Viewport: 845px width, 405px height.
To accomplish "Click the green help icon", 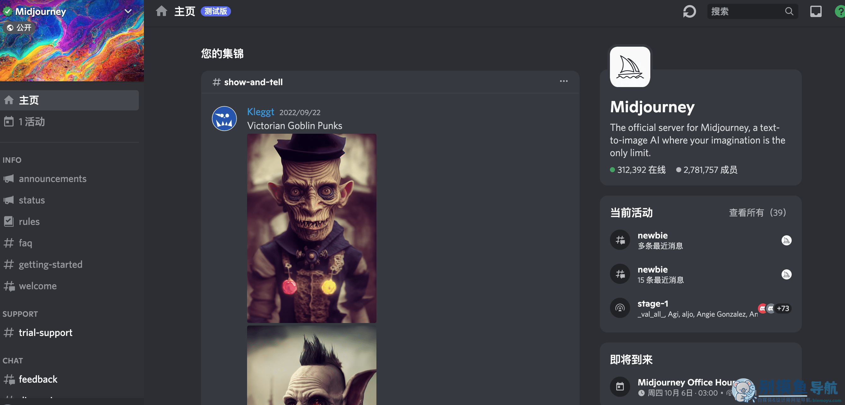I will (840, 11).
